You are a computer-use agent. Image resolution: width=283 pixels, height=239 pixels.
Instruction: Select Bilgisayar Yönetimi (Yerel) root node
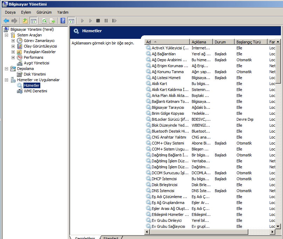pos(32,29)
